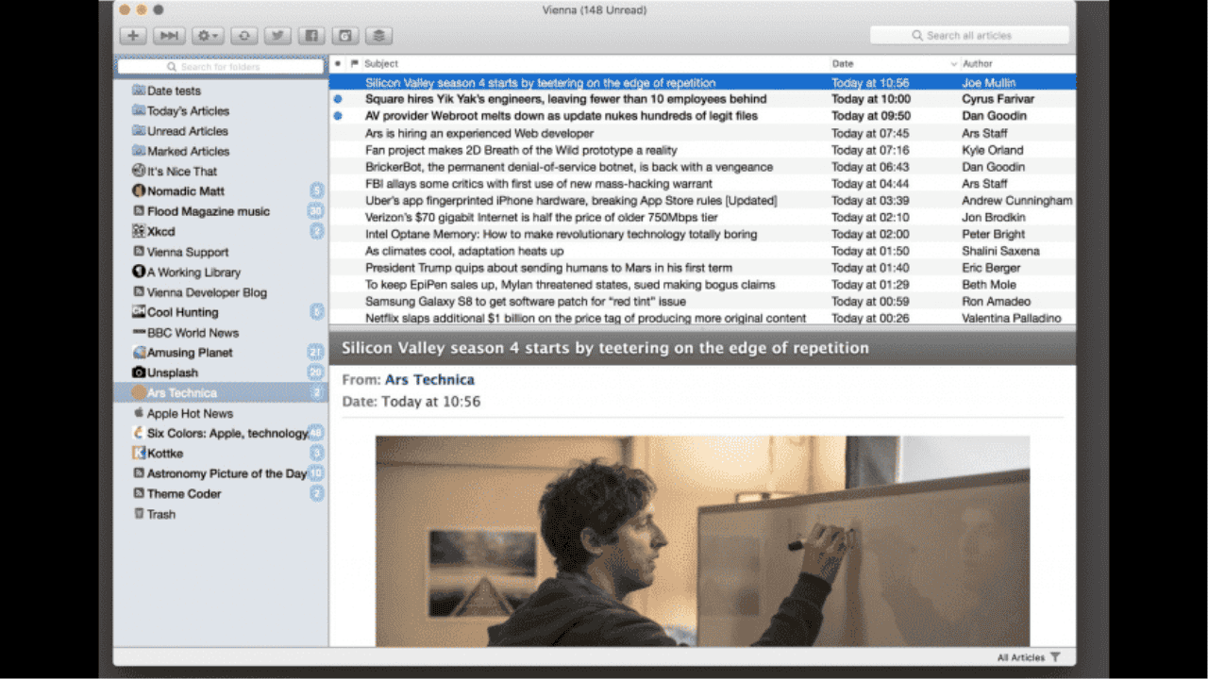
Task: Click the Six Colors feed icon
Action: click(x=139, y=433)
